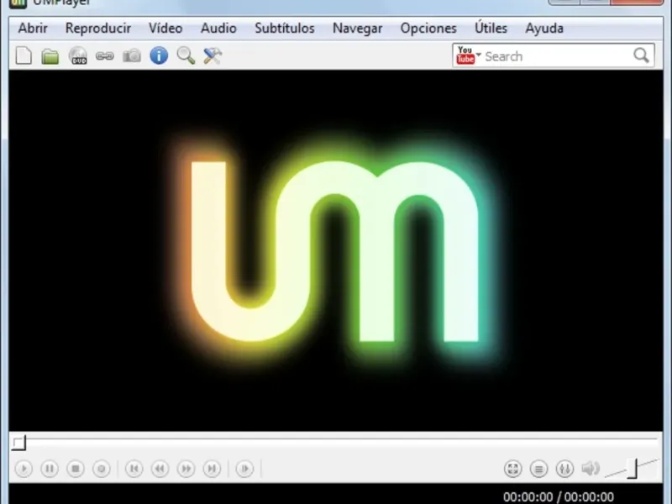This screenshot has height=504, width=672.
Task: Click the Stop button
Action: tap(76, 469)
